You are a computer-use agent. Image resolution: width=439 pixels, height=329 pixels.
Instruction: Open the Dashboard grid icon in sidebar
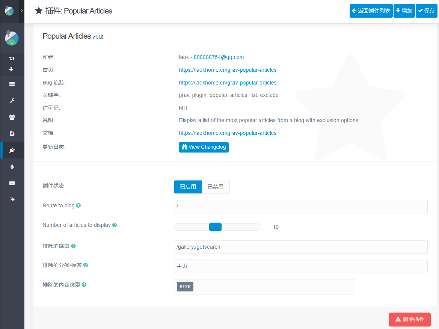12,85
